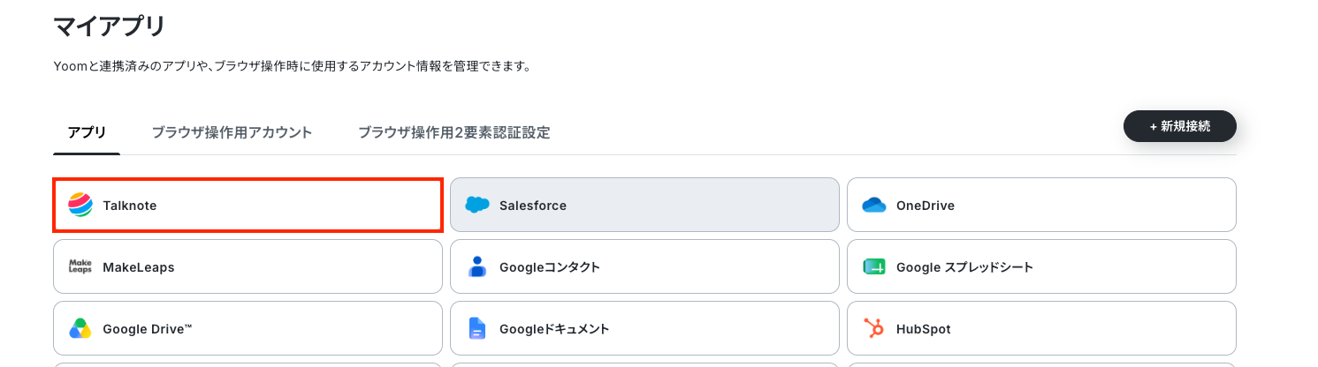Image resolution: width=1318 pixels, height=367 pixels.
Task: Open the Talknote app card
Action: pos(248,205)
